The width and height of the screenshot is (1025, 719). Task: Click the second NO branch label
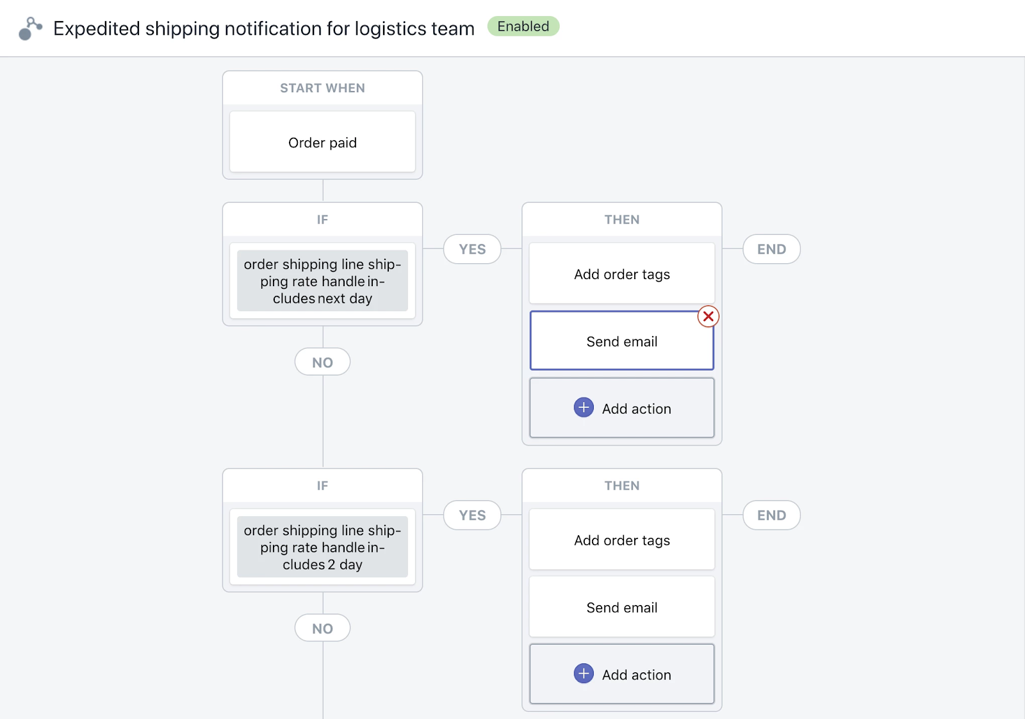click(x=322, y=628)
